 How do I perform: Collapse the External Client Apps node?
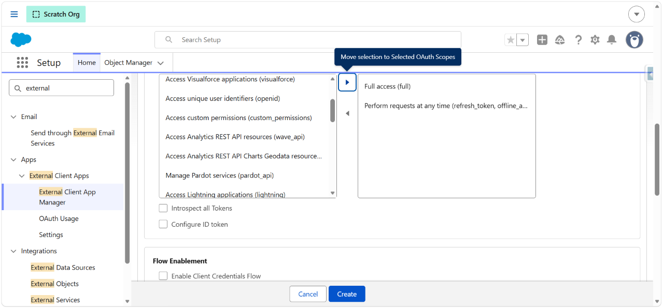tap(22, 176)
